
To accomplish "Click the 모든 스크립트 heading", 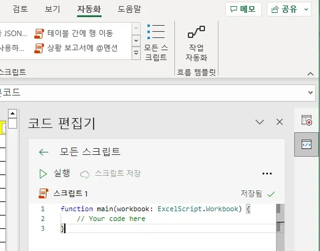I will [90, 152].
